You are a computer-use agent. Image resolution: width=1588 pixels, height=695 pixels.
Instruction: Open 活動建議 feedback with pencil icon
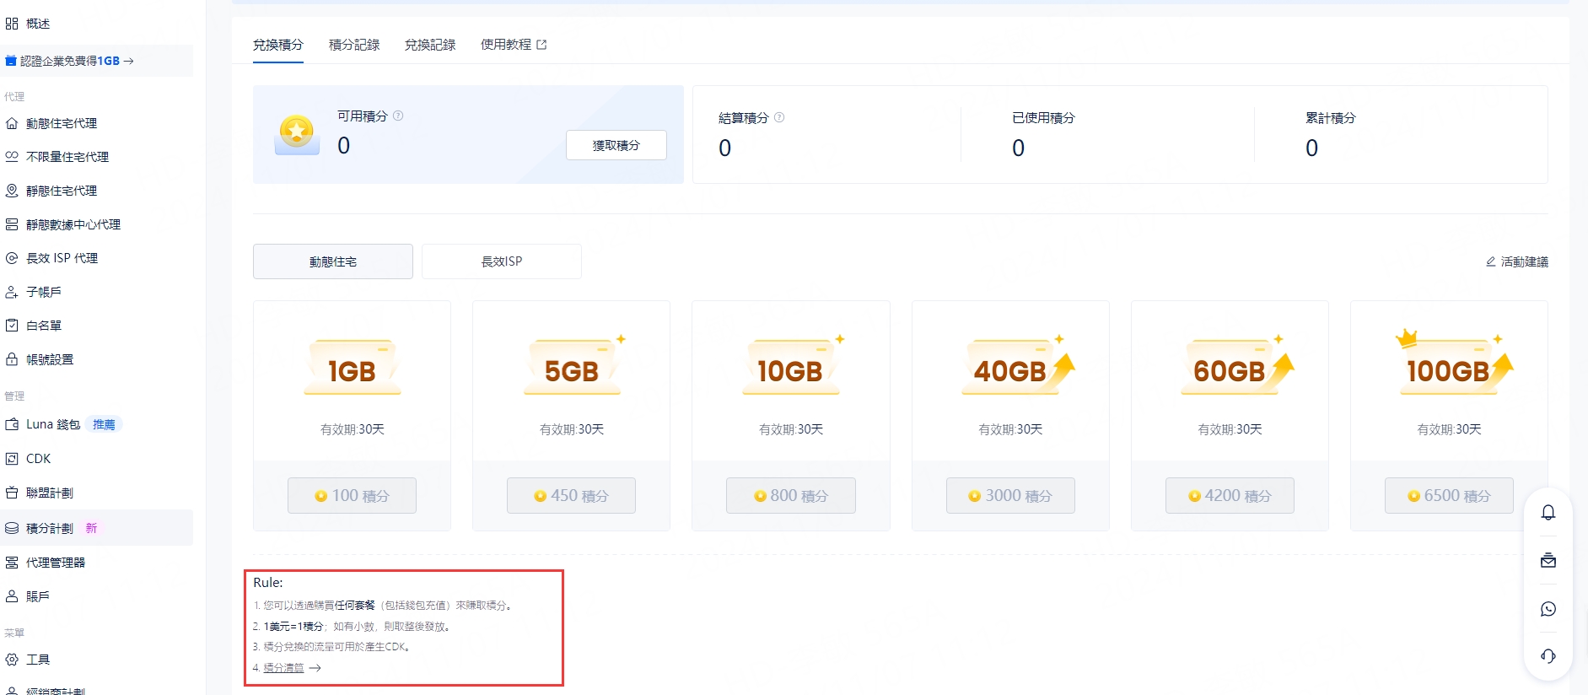coord(1516,261)
